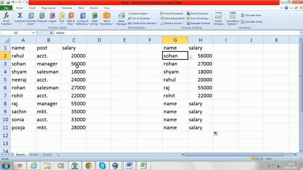The height and width of the screenshot is (170, 303).
Task: Expand Define Name dropdown
Action: click(x=148, y=14)
